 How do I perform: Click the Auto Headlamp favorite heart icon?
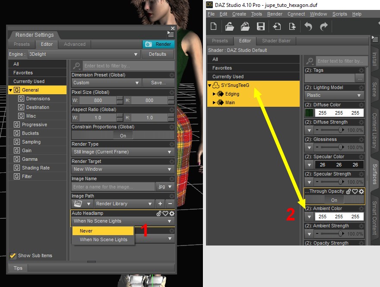(165, 214)
